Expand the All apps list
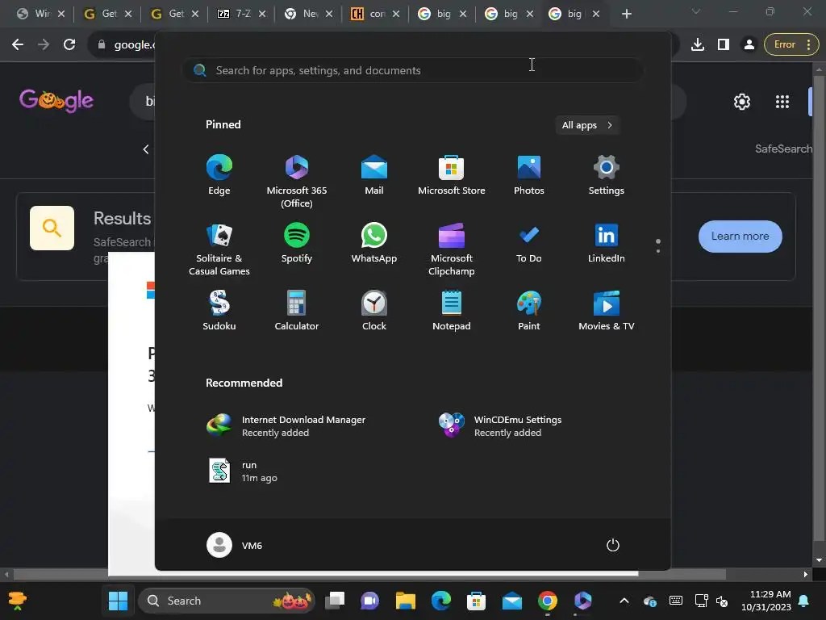The height and width of the screenshot is (620, 826). click(x=587, y=125)
